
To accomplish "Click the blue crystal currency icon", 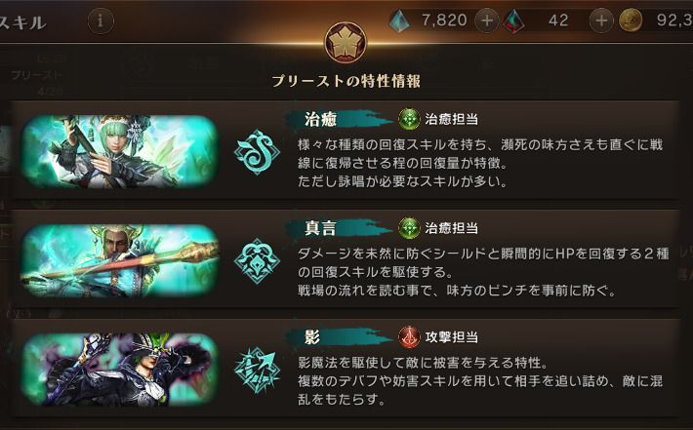I will 400,20.
